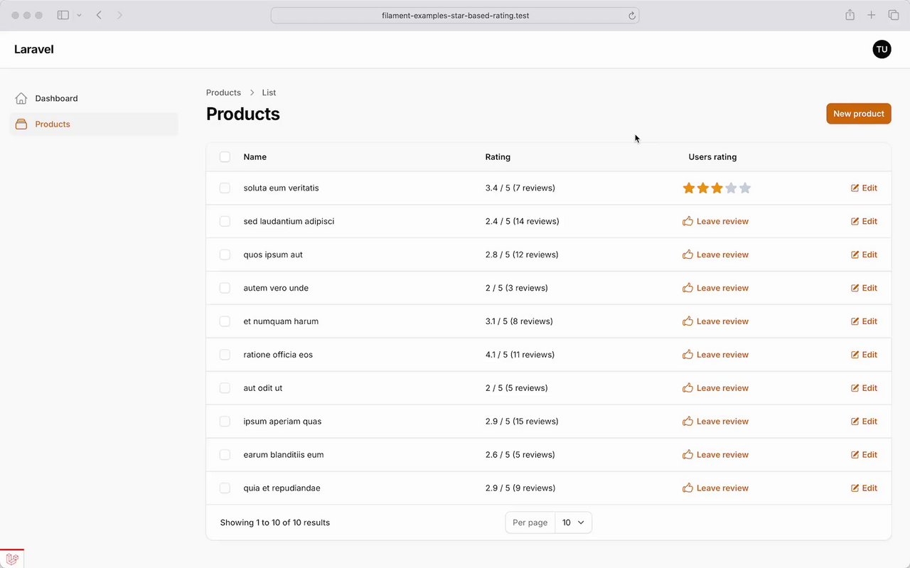Go to Dashboard in the sidebar
This screenshot has width=910, height=568.
[56, 98]
